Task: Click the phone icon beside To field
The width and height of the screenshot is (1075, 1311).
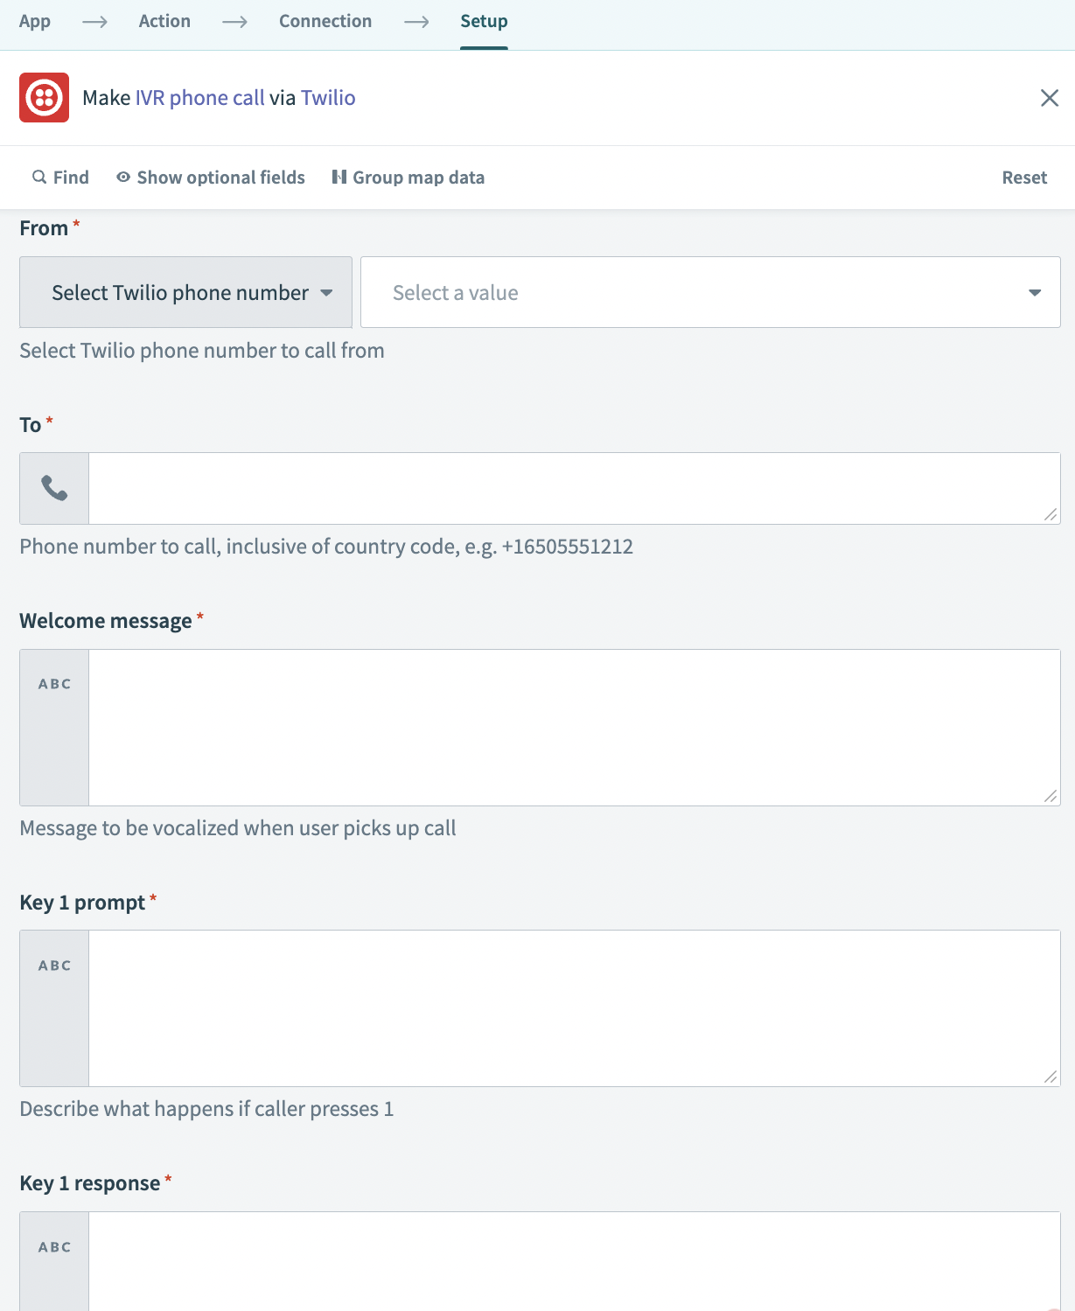Action: click(x=54, y=488)
